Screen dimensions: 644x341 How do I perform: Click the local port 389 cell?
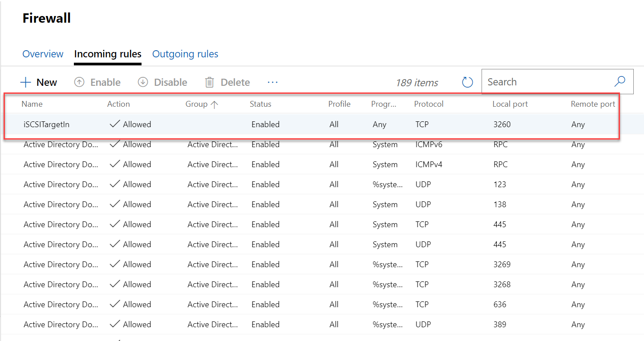[500, 325]
